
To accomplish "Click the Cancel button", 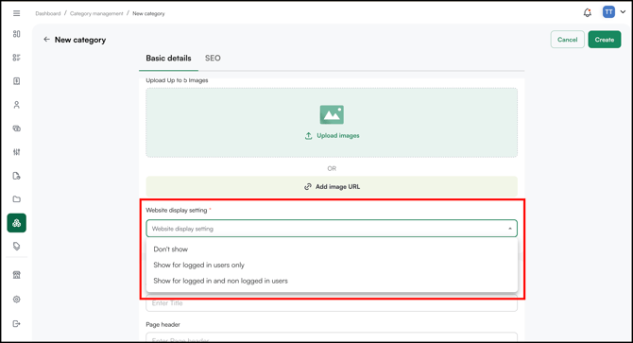I will (x=567, y=40).
